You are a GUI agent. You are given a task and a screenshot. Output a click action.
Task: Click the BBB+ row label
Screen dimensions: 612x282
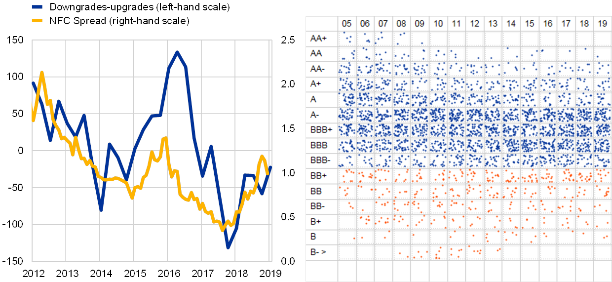click(x=321, y=130)
